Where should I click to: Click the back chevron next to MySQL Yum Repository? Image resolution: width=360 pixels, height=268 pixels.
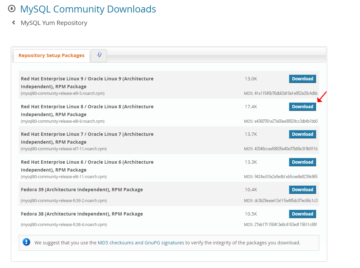pyautogui.click(x=14, y=23)
